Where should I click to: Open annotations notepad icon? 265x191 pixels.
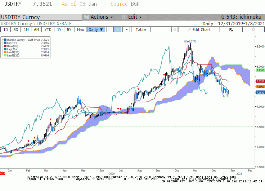pyautogui.click(x=231, y=30)
